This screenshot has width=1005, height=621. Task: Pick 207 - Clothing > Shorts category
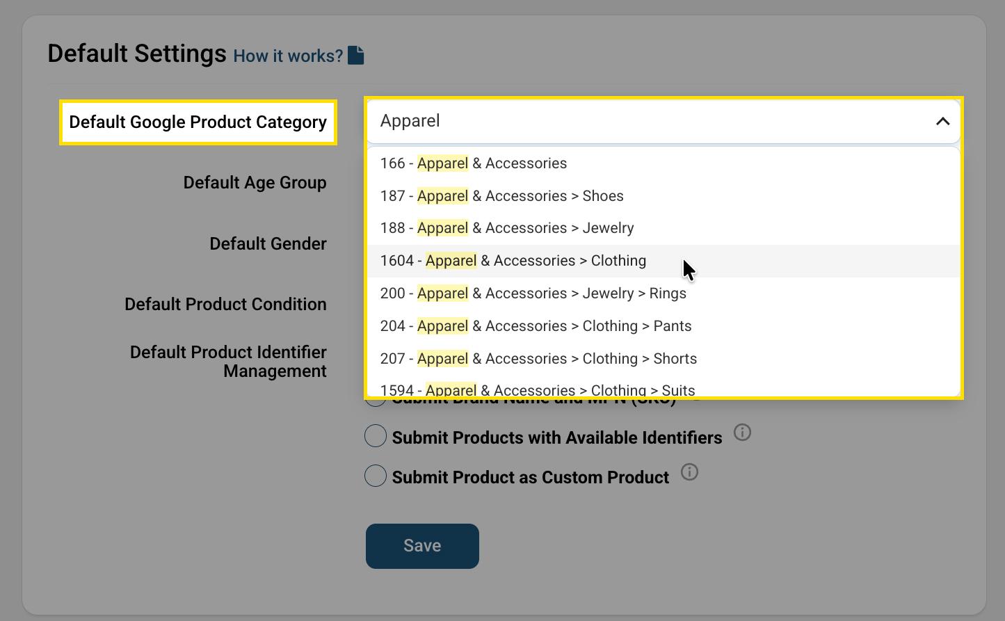(538, 359)
